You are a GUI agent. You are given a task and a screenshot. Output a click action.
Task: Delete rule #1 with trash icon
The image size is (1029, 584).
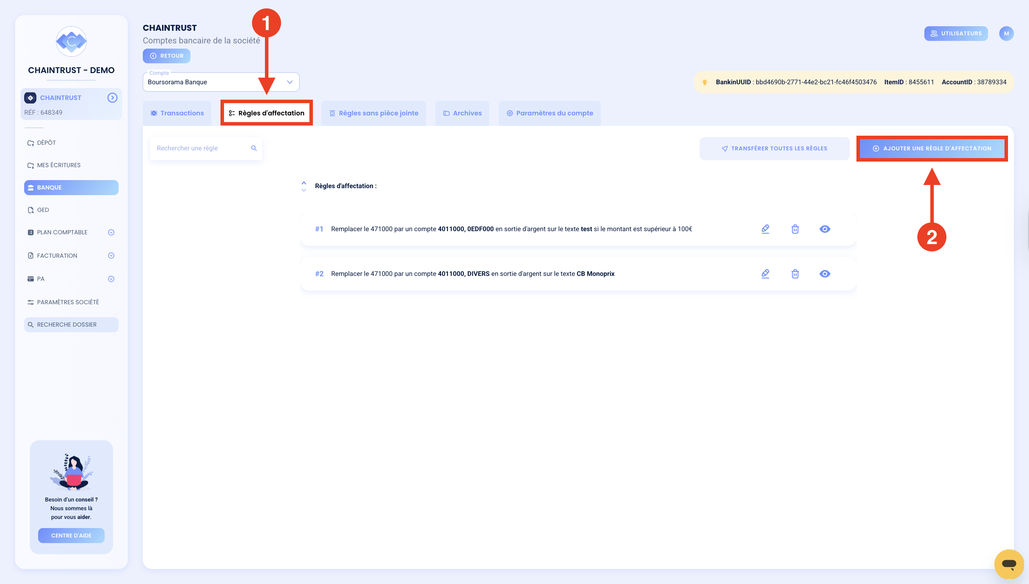pyautogui.click(x=795, y=229)
